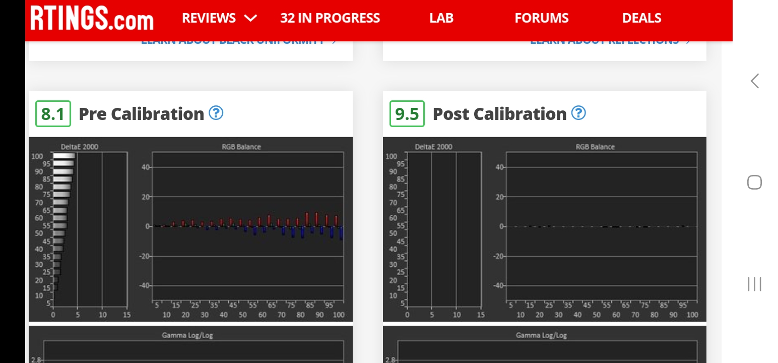Screen dimensions: 778x363
Task: Click the 9.5 Post Calibration score badge
Action: (407, 114)
